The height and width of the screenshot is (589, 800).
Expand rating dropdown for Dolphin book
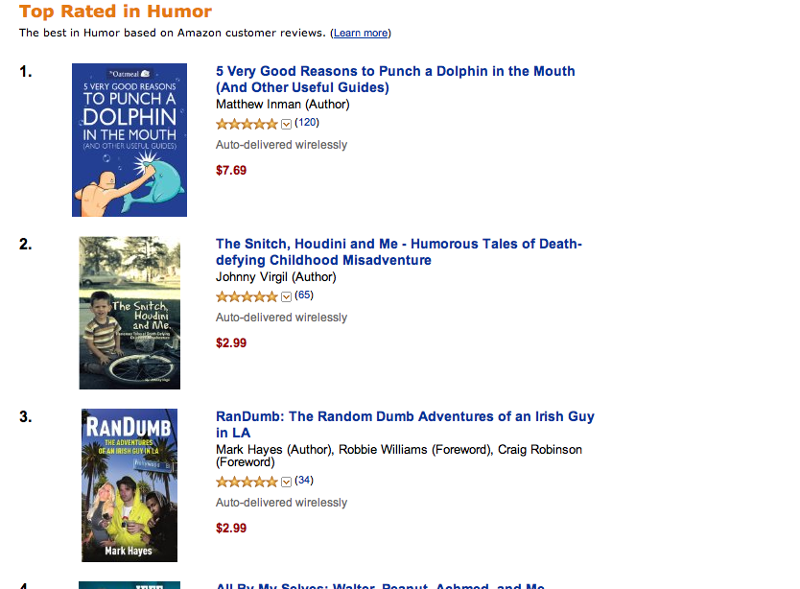pos(286,124)
